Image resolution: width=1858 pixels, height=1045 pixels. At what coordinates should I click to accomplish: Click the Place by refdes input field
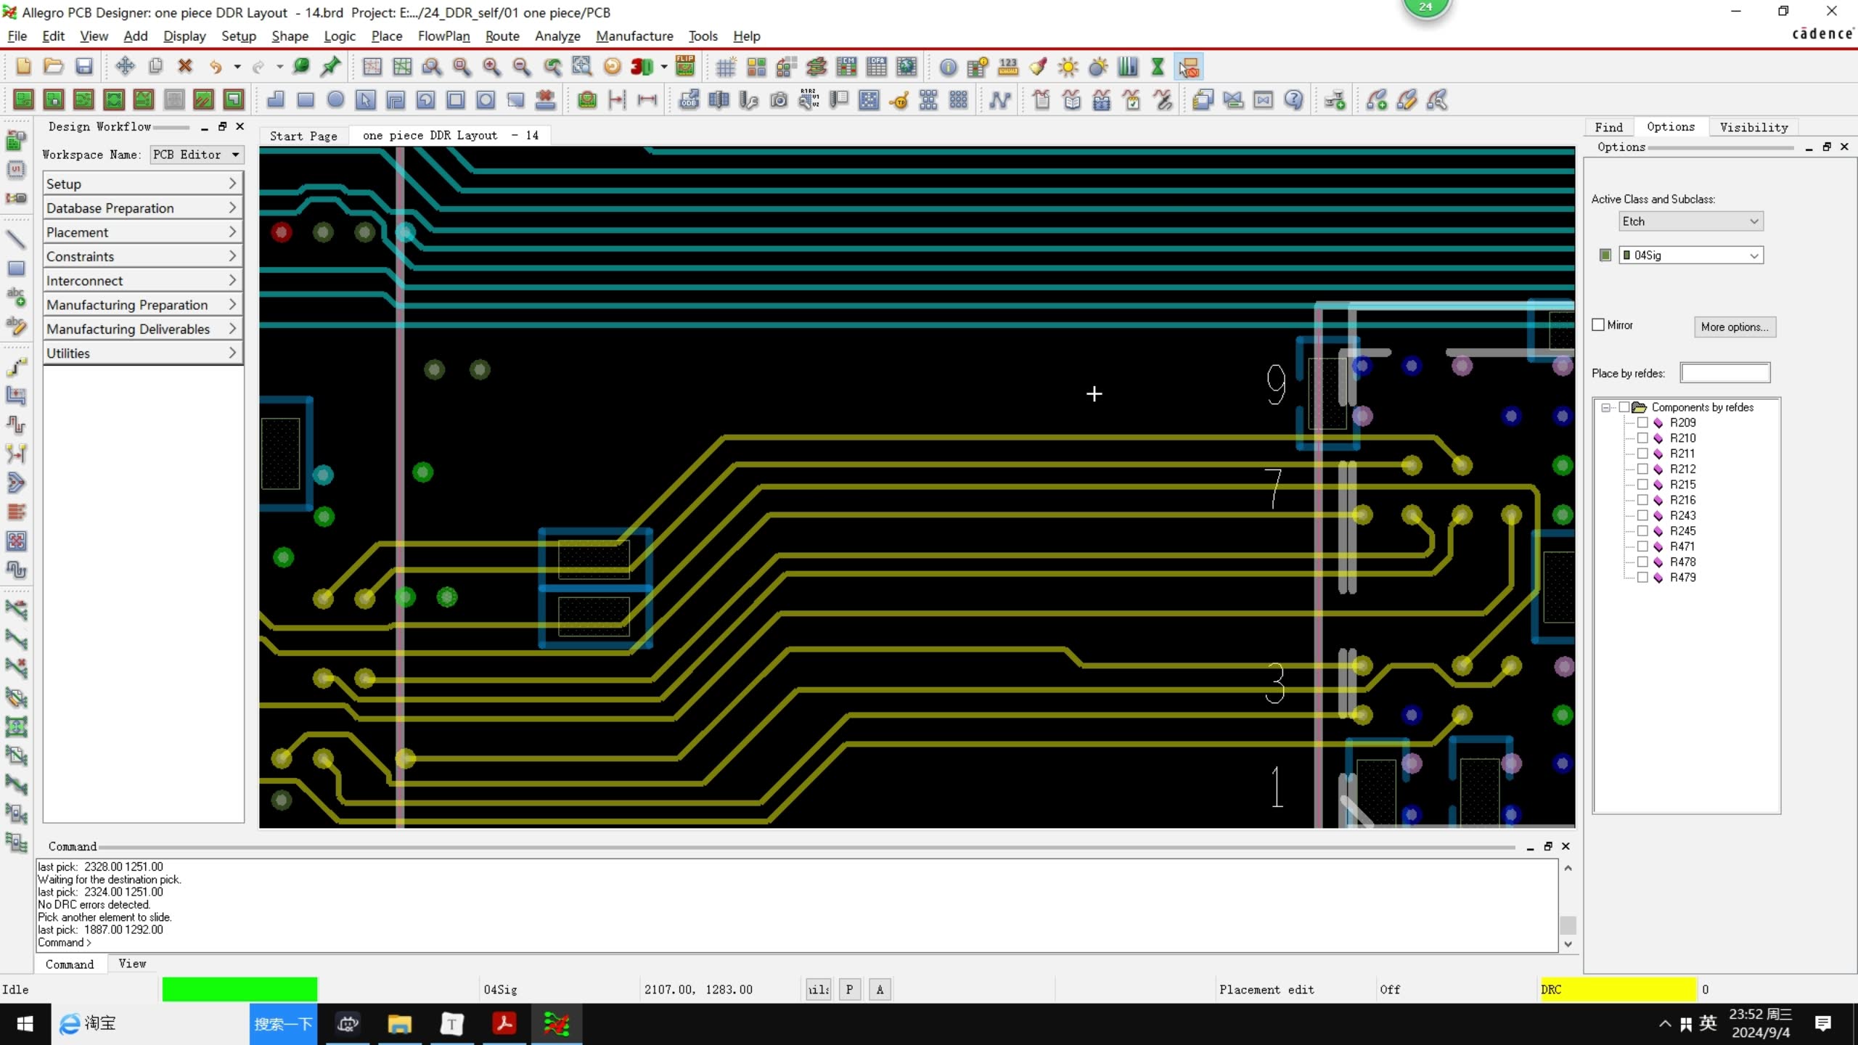(x=1725, y=372)
